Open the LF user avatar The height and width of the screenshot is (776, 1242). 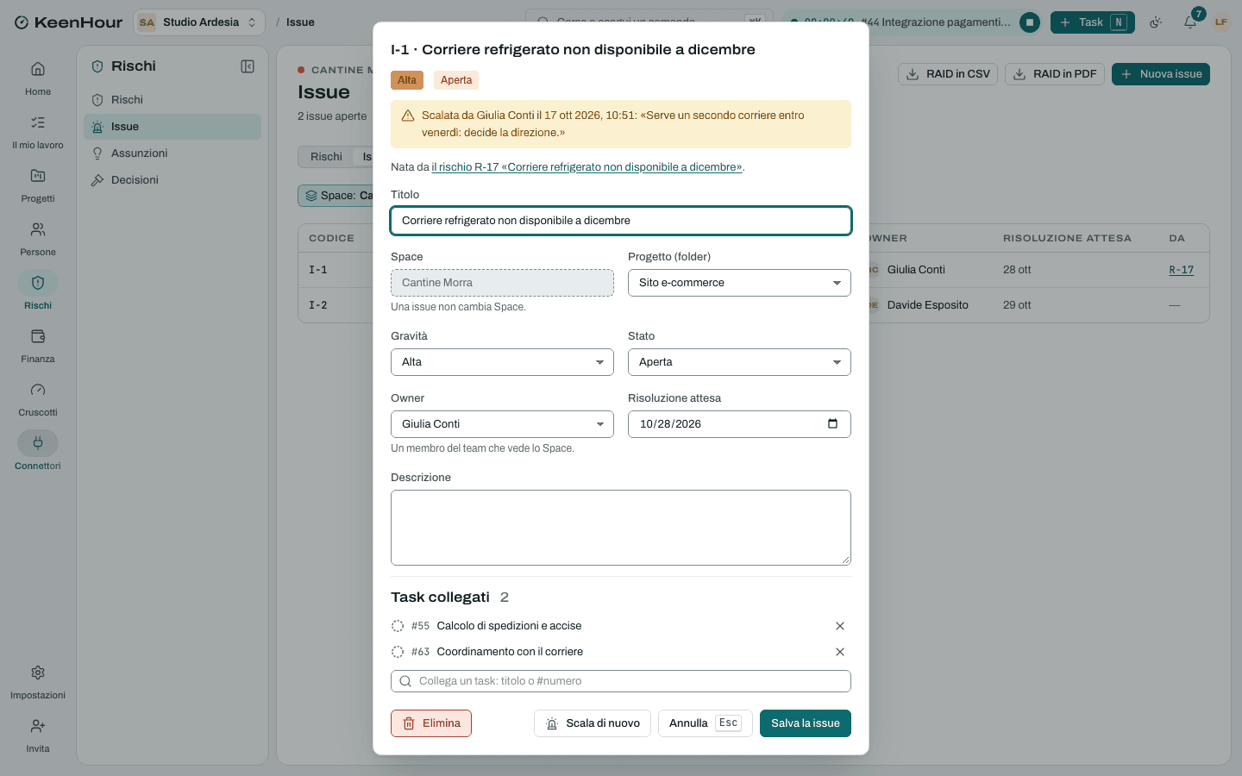(1221, 22)
